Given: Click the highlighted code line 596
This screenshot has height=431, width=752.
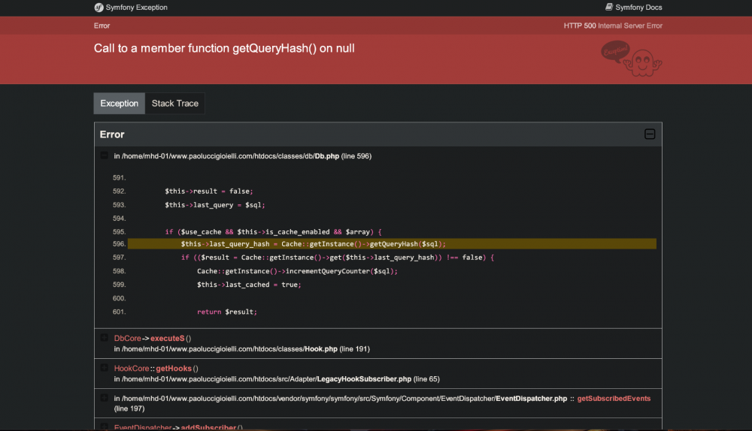Looking at the screenshot, I should tap(392, 244).
